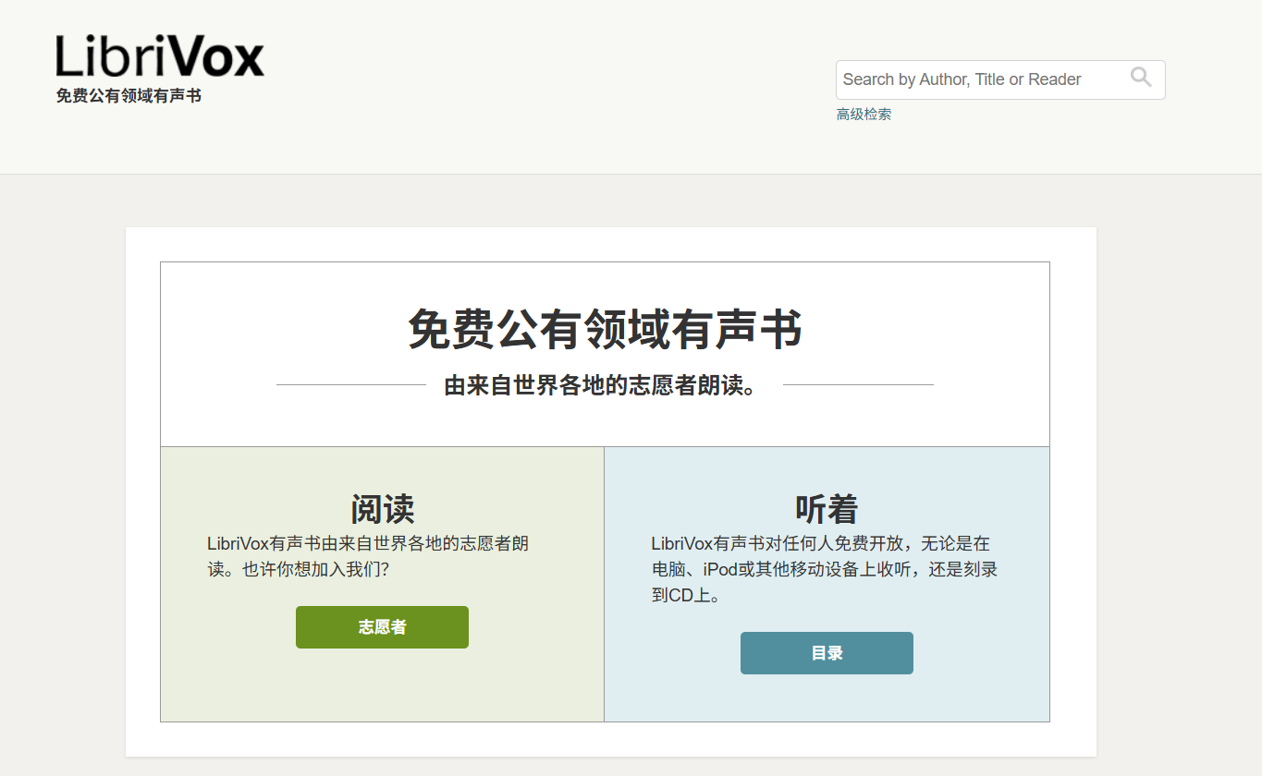Click inside the Search by Author field
The image size is (1262, 776).
pyautogui.click(x=980, y=79)
